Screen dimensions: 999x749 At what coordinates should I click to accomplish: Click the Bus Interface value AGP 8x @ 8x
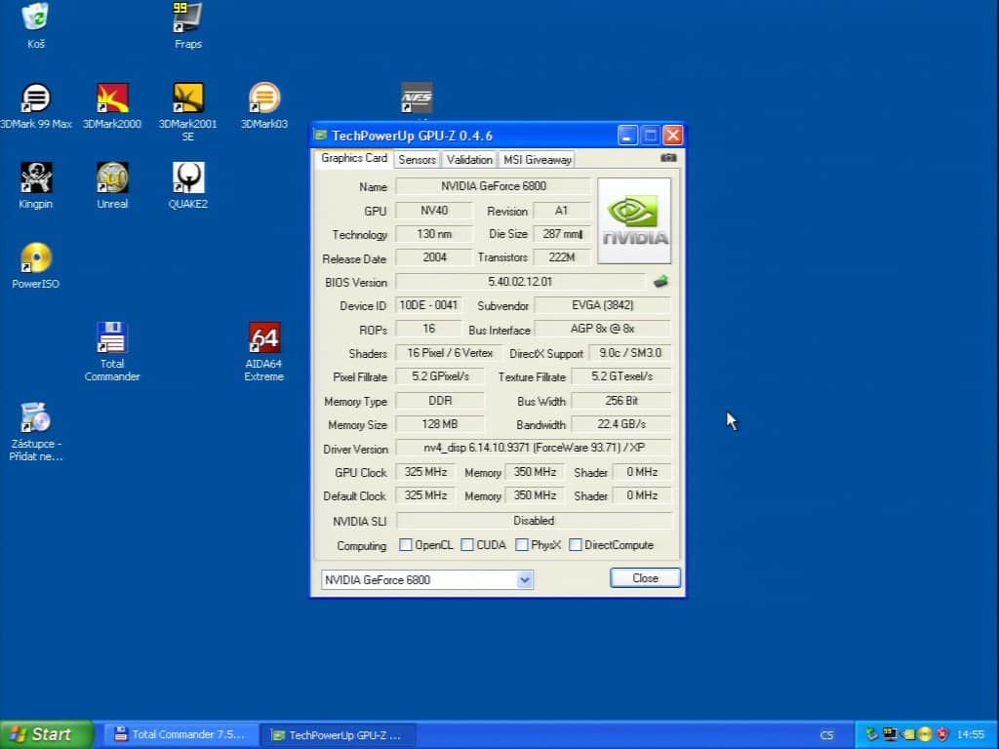[603, 329]
